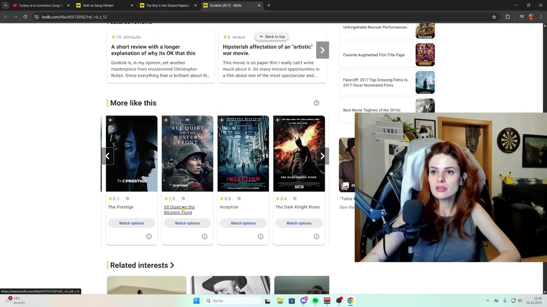Viewport: 547px width, 307px height.
Task: Open The Prestige title link
Action: (121, 207)
